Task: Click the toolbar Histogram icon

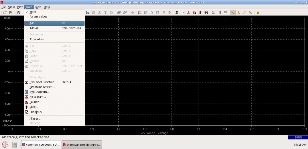Action: coord(188,13)
